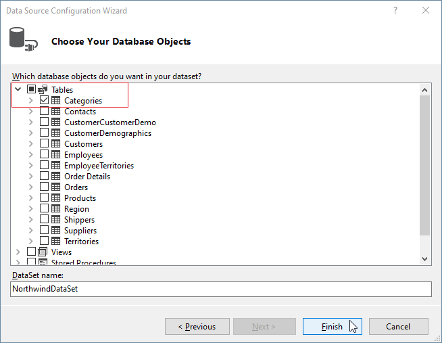Check the Views checkbox
The width and height of the screenshot is (442, 343).
pyautogui.click(x=31, y=251)
